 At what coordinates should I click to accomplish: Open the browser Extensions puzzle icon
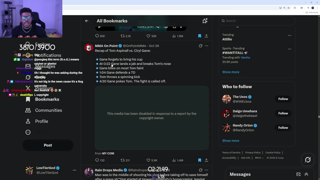tap(295, 8)
